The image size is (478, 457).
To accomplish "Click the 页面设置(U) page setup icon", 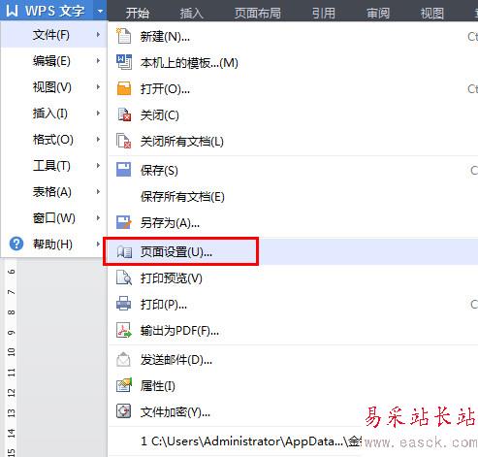I will [124, 251].
